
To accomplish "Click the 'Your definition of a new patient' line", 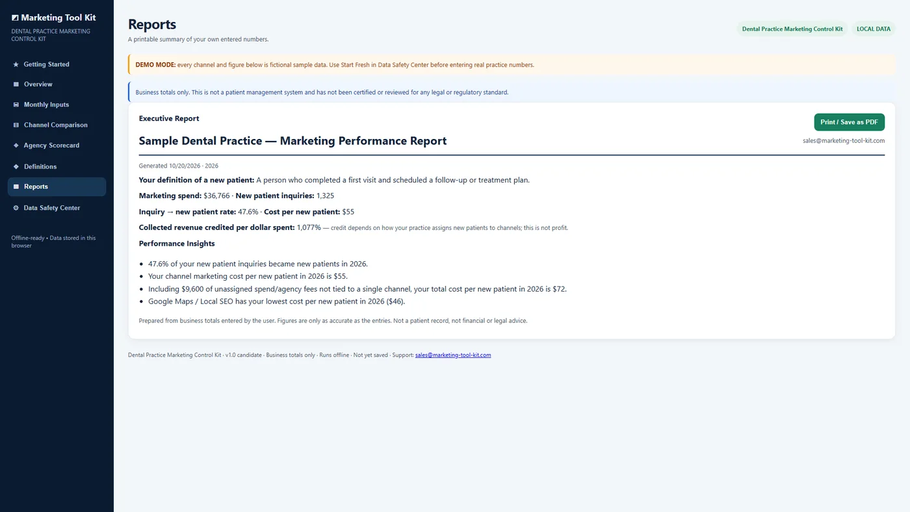I will coord(334,180).
